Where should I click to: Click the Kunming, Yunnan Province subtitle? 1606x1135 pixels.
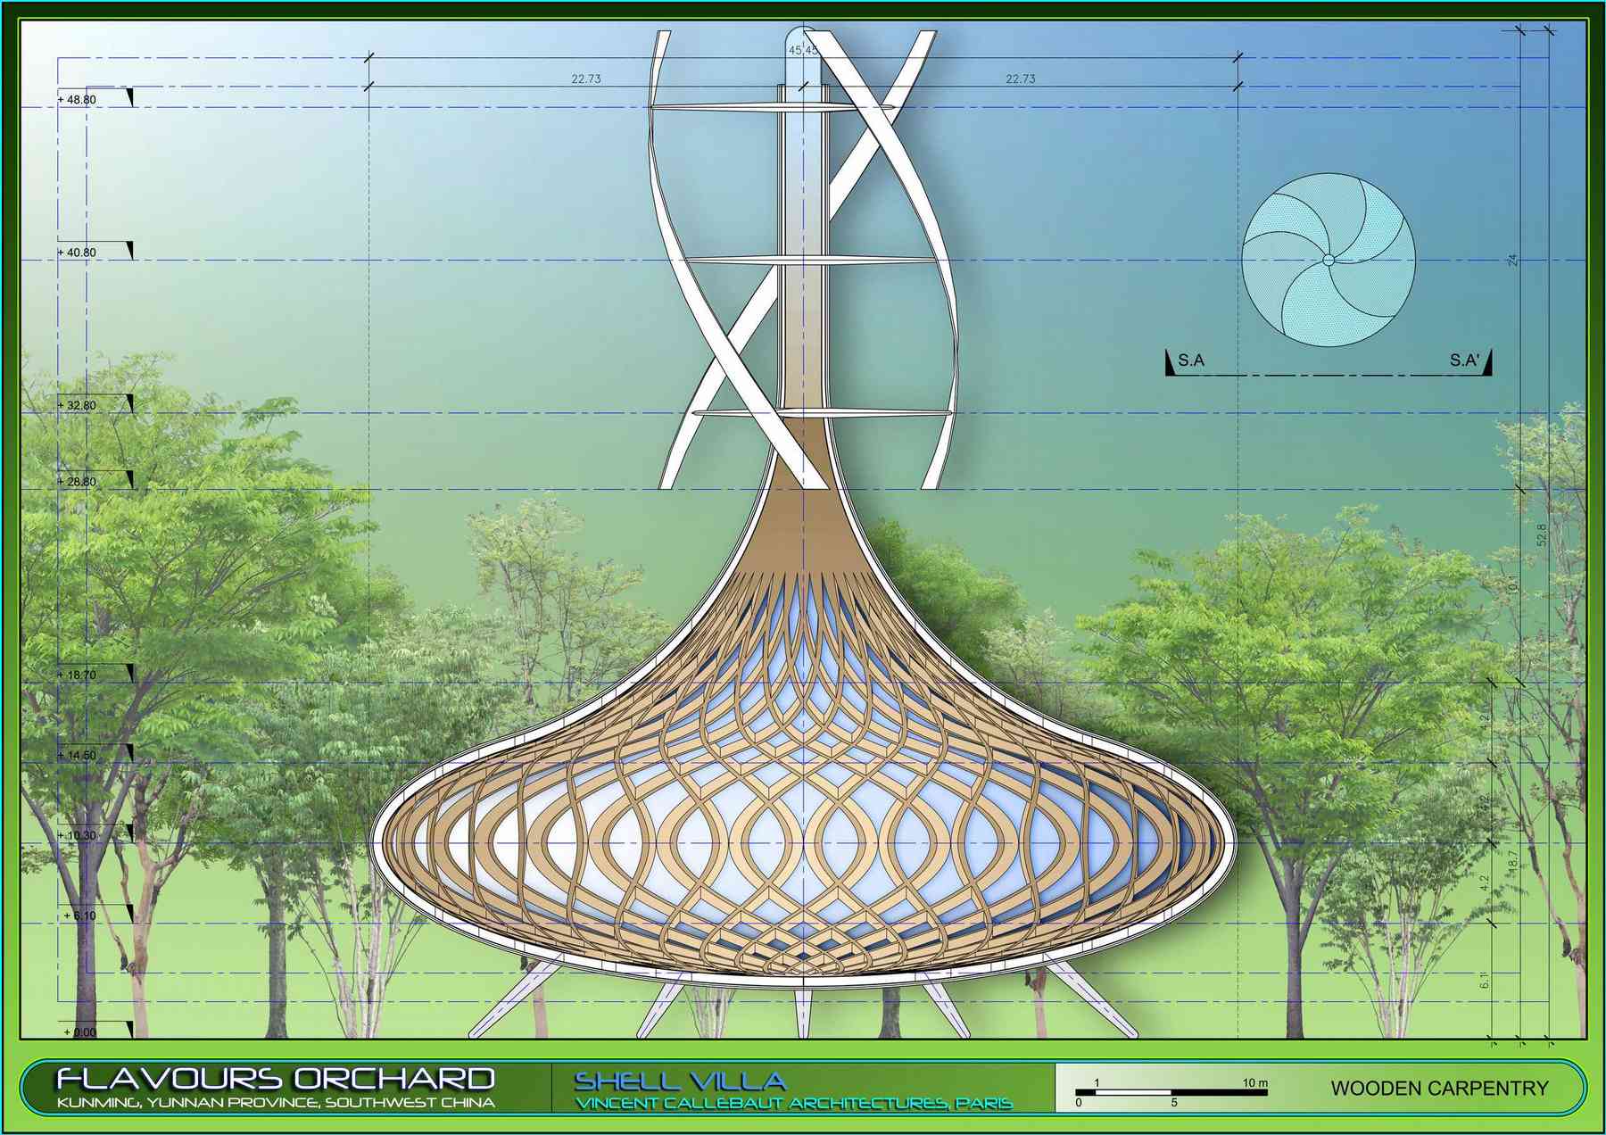(x=275, y=1103)
